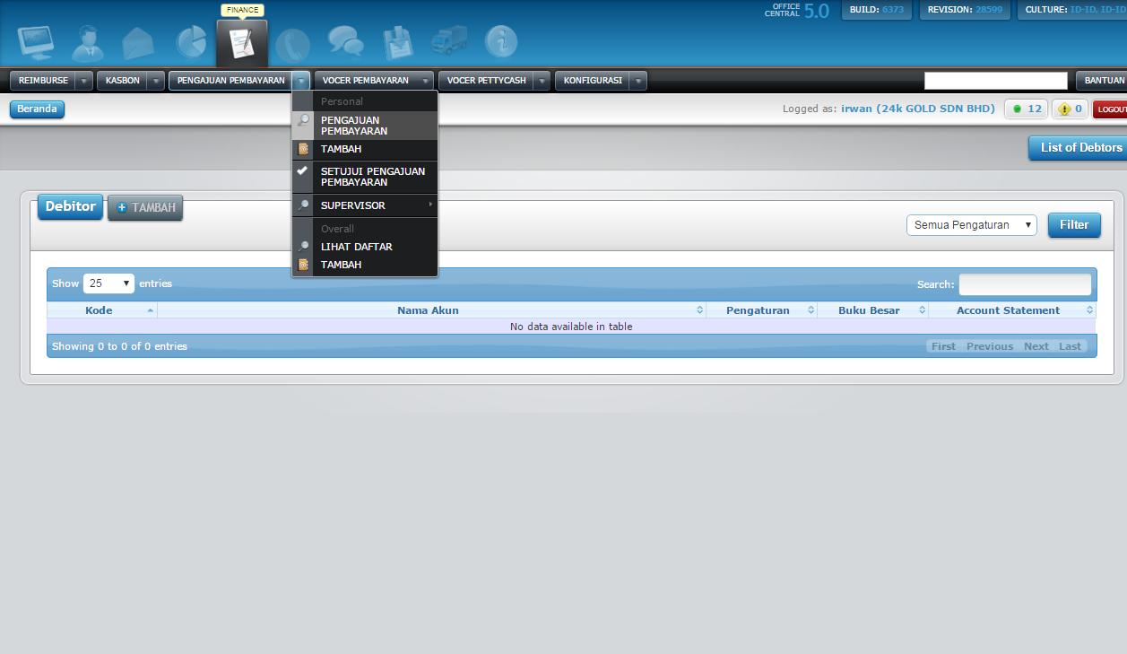Open the floppy disk module icon
The image size is (1127, 654).
click(397, 42)
